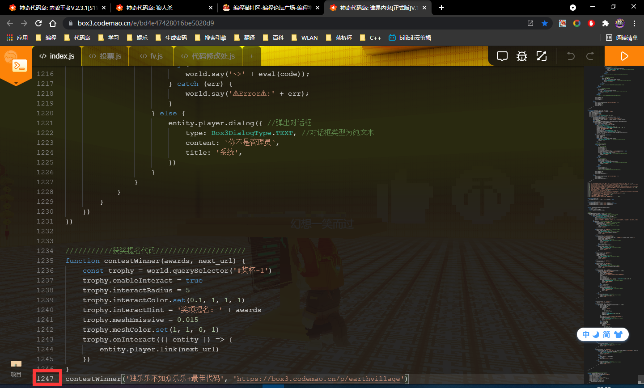Go back to the previous page
Viewport: 644px width, 388px height.
10,23
